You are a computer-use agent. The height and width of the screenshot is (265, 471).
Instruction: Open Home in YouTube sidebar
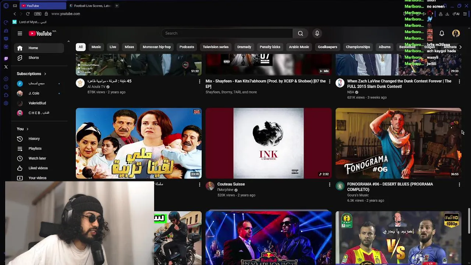[x=39, y=48]
